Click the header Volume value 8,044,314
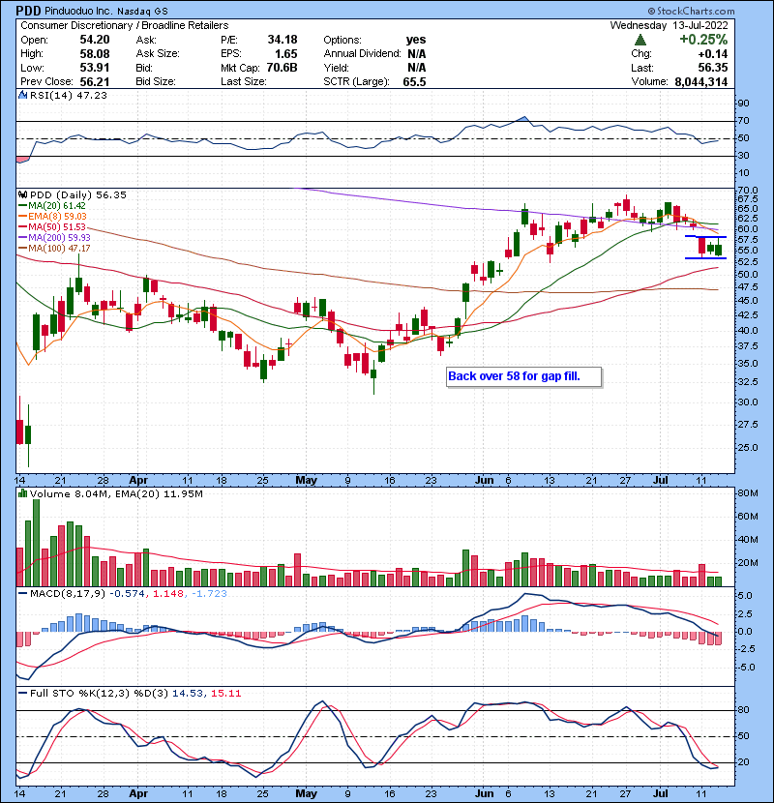The height and width of the screenshot is (803, 774). pyautogui.click(x=701, y=81)
